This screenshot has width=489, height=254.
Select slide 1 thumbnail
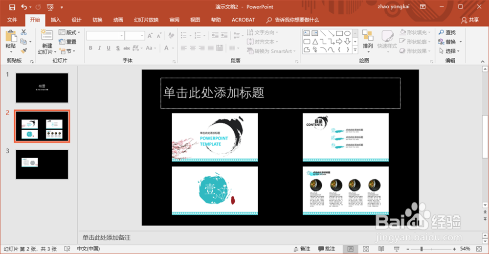click(x=42, y=88)
